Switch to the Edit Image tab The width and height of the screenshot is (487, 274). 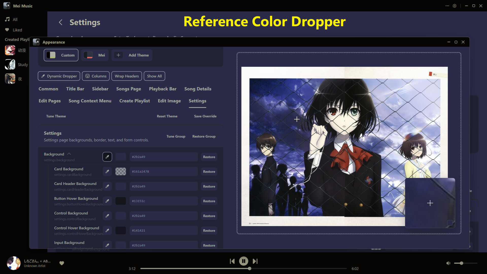[169, 101]
